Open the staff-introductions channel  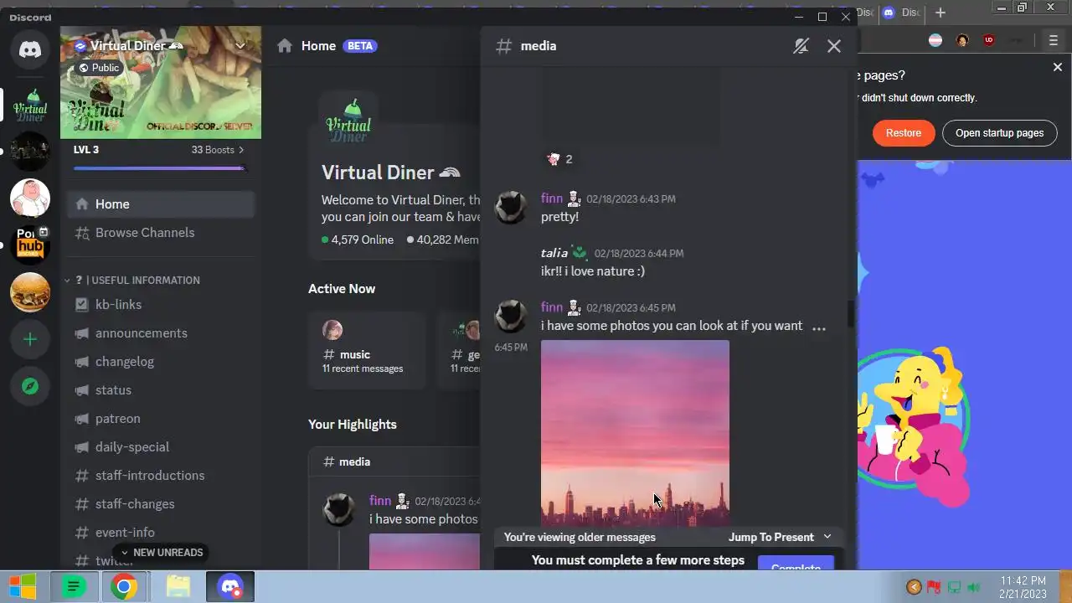pos(161,476)
